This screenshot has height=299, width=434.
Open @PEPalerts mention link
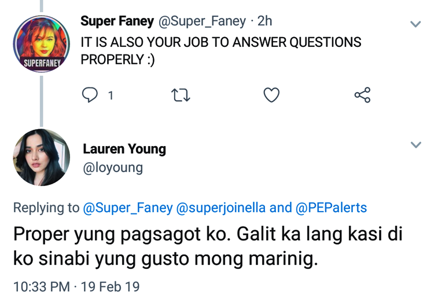(333, 207)
